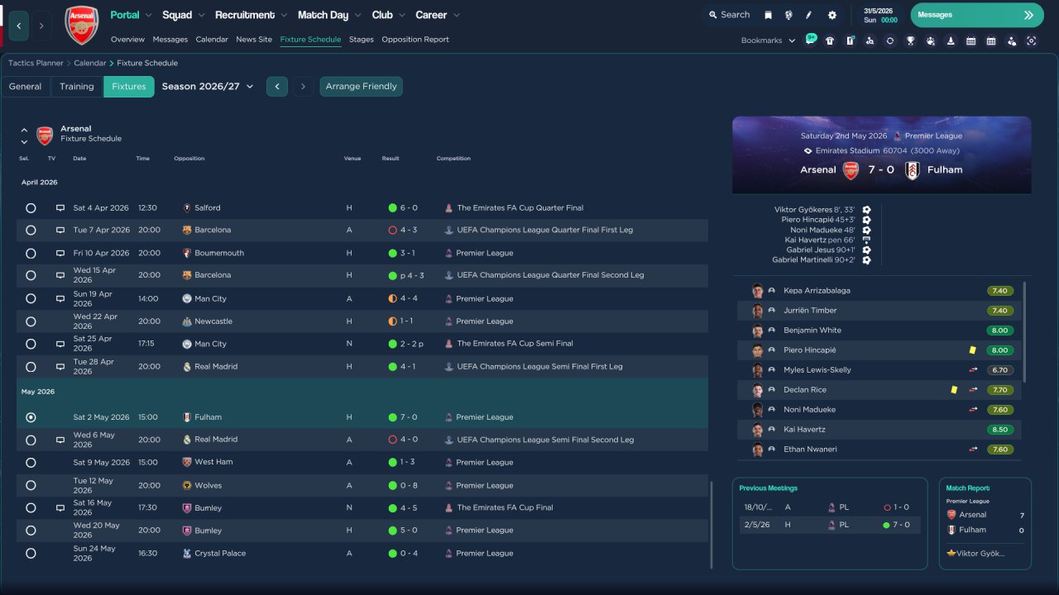Open Kai Havertz player link in lineup
Viewport: 1059px width, 595px height.
[x=804, y=430]
